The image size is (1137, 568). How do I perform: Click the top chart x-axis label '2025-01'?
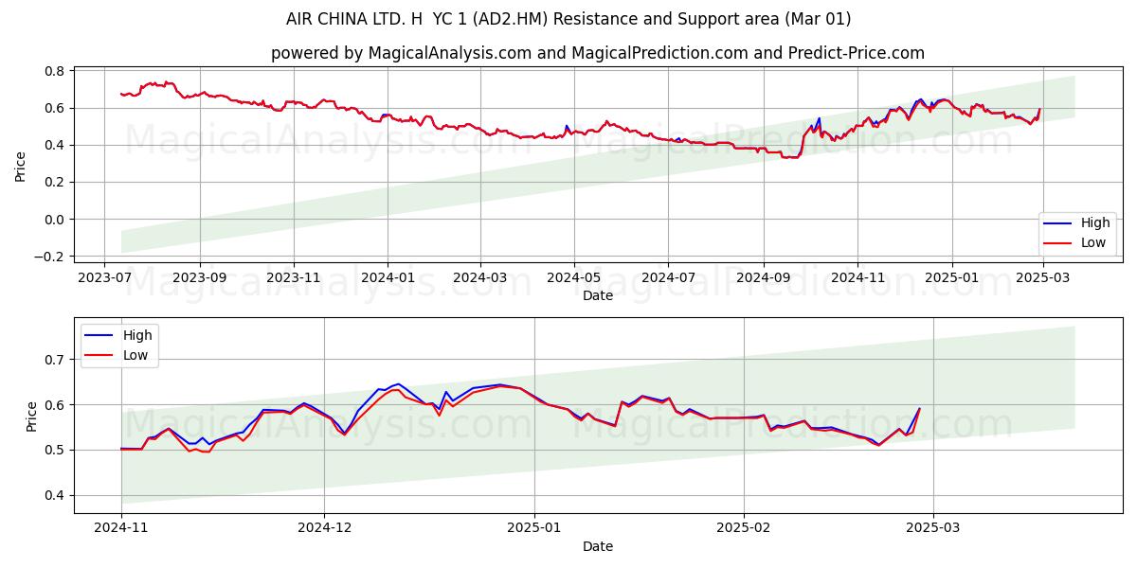[x=950, y=278]
